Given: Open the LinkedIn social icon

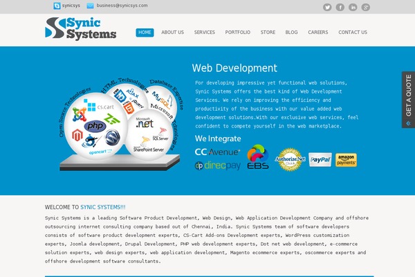Looking at the screenshot, I should point(353,7).
